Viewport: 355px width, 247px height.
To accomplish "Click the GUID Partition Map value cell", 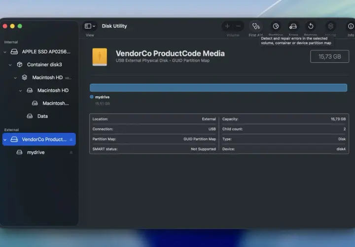I will point(200,139).
